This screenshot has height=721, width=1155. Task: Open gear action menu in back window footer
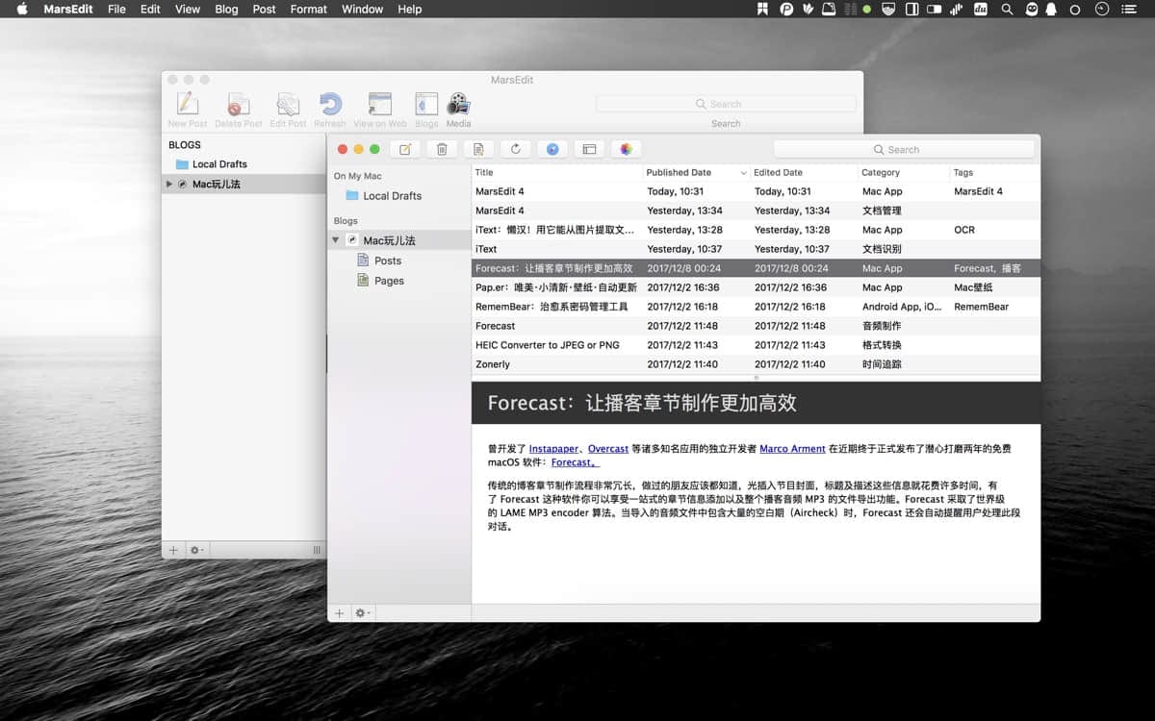tap(196, 550)
